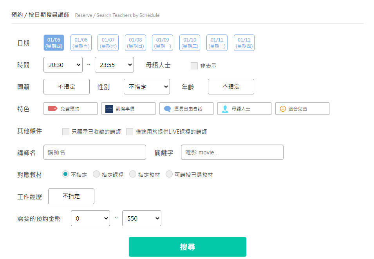The image size is (374, 259).
Task: Click 適合兒童 feature label text
Action: 298,109
